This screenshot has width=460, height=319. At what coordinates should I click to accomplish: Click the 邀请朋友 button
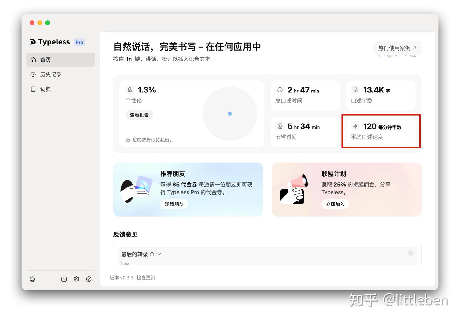click(x=174, y=204)
